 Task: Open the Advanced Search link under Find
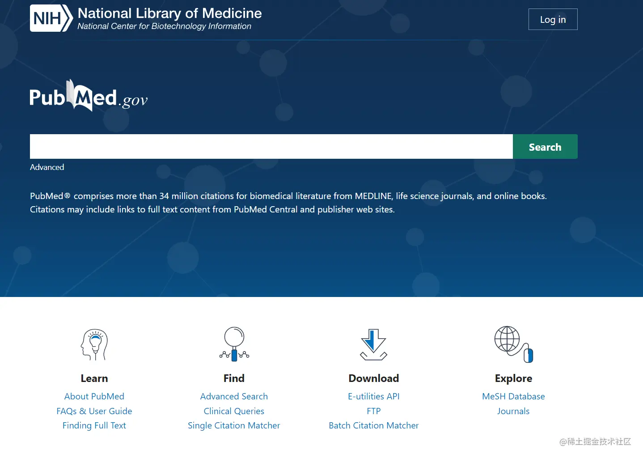tap(234, 396)
